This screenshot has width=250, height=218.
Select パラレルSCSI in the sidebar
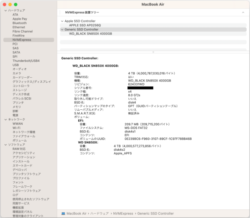pyautogui.click(x=22, y=99)
